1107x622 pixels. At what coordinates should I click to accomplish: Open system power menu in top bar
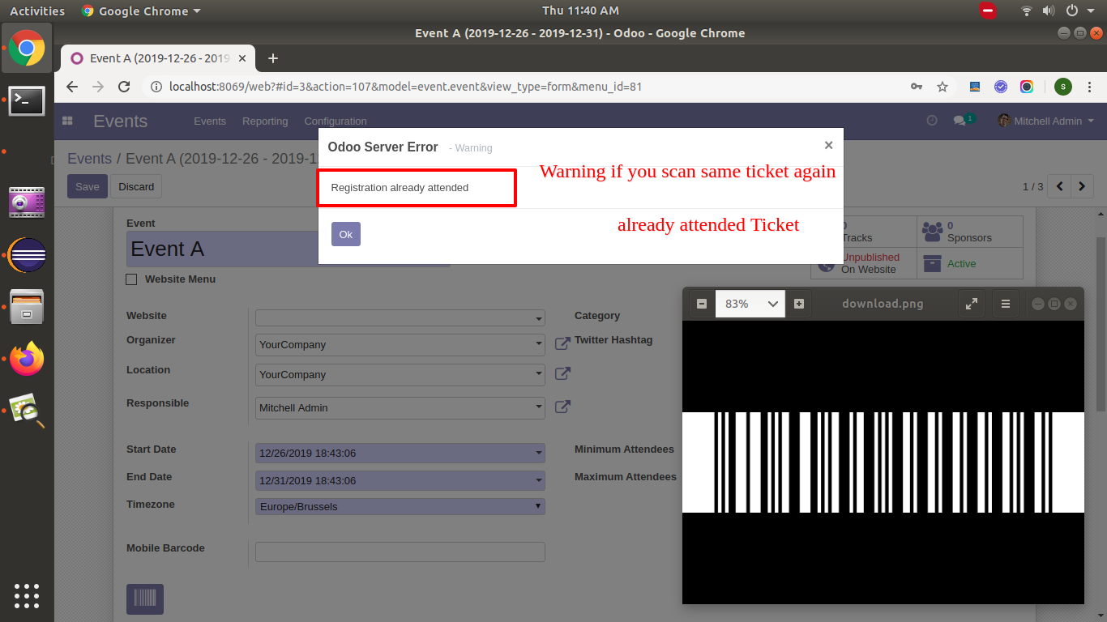click(x=1079, y=11)
